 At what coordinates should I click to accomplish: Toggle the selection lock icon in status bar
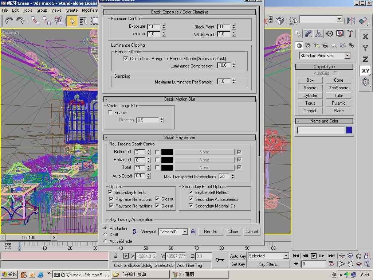click(x=116, y=256)
